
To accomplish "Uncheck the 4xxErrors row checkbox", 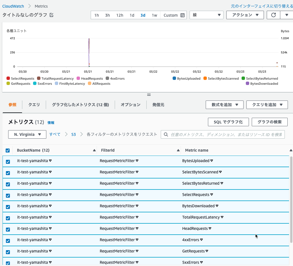I will [8, 241].
